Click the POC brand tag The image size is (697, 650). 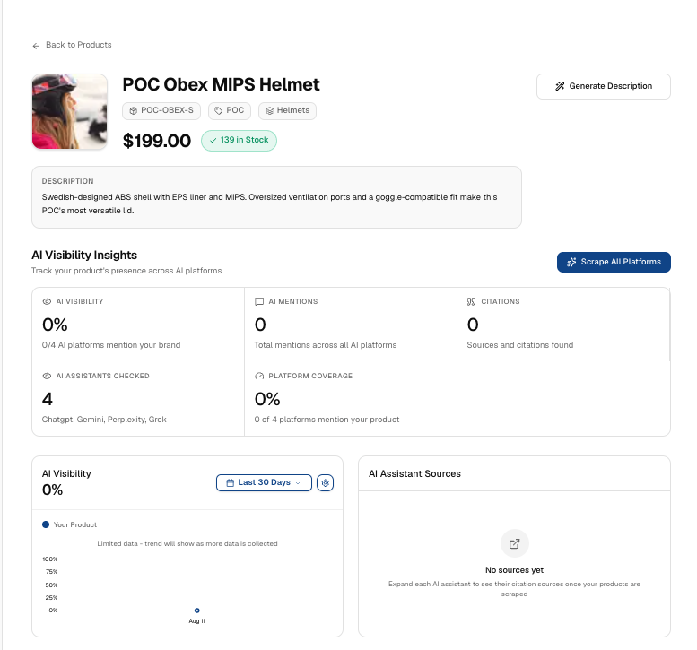point(230,110)
